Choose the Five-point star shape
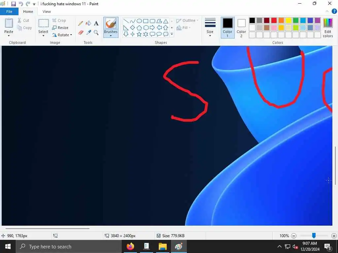 [139, 34]
